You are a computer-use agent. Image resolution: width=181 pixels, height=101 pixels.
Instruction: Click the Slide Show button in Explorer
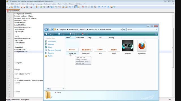pos(75,34)
